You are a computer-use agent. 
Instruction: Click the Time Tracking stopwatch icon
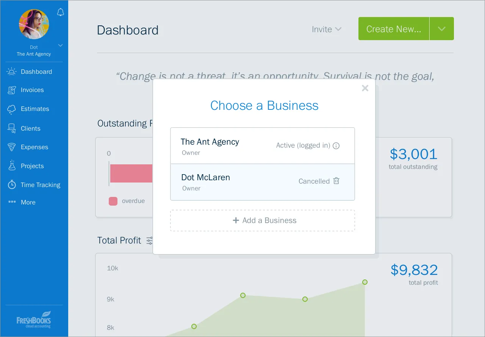(x=12, y=185)
